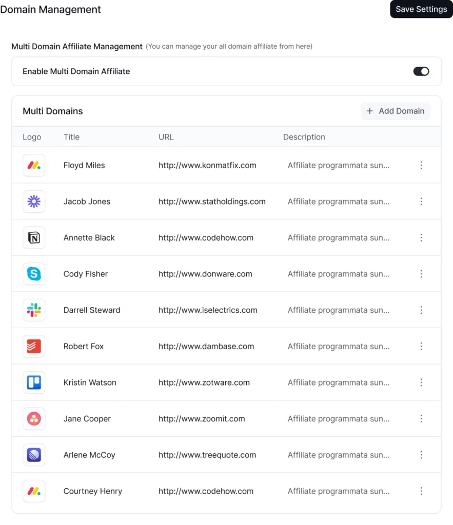Screen dimensions: 453x525
Task: Select the Kristin Watson title
Action: click(x=90, y=382)
